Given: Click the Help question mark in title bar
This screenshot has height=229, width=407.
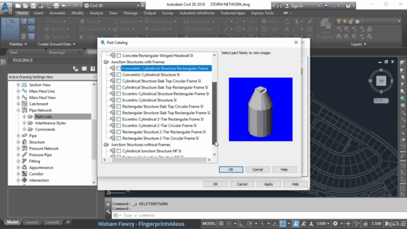Looking at the screenshot, I should point(348,6).
